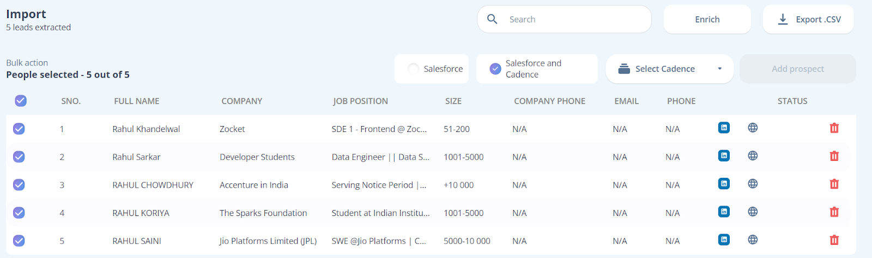The height and width of the screenshot is (258, 872).
Task: Click the company cell The Sparks Foundation
Action: click(x=263, y=213)
